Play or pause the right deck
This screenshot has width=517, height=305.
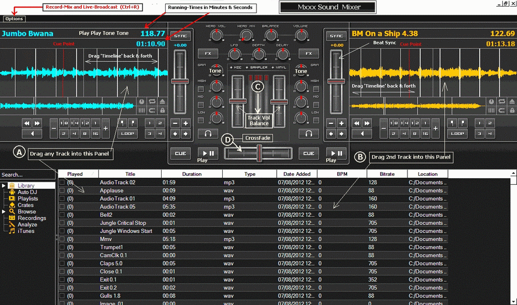coord(336,154)
